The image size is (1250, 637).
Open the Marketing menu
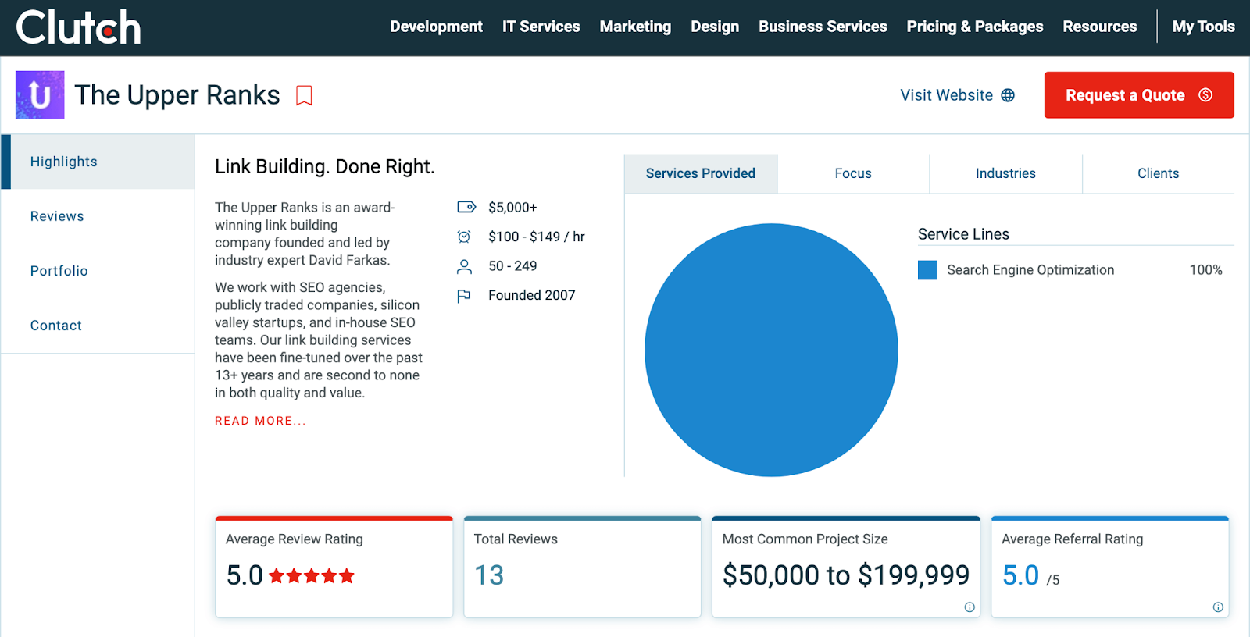click(x=635, y=27)
